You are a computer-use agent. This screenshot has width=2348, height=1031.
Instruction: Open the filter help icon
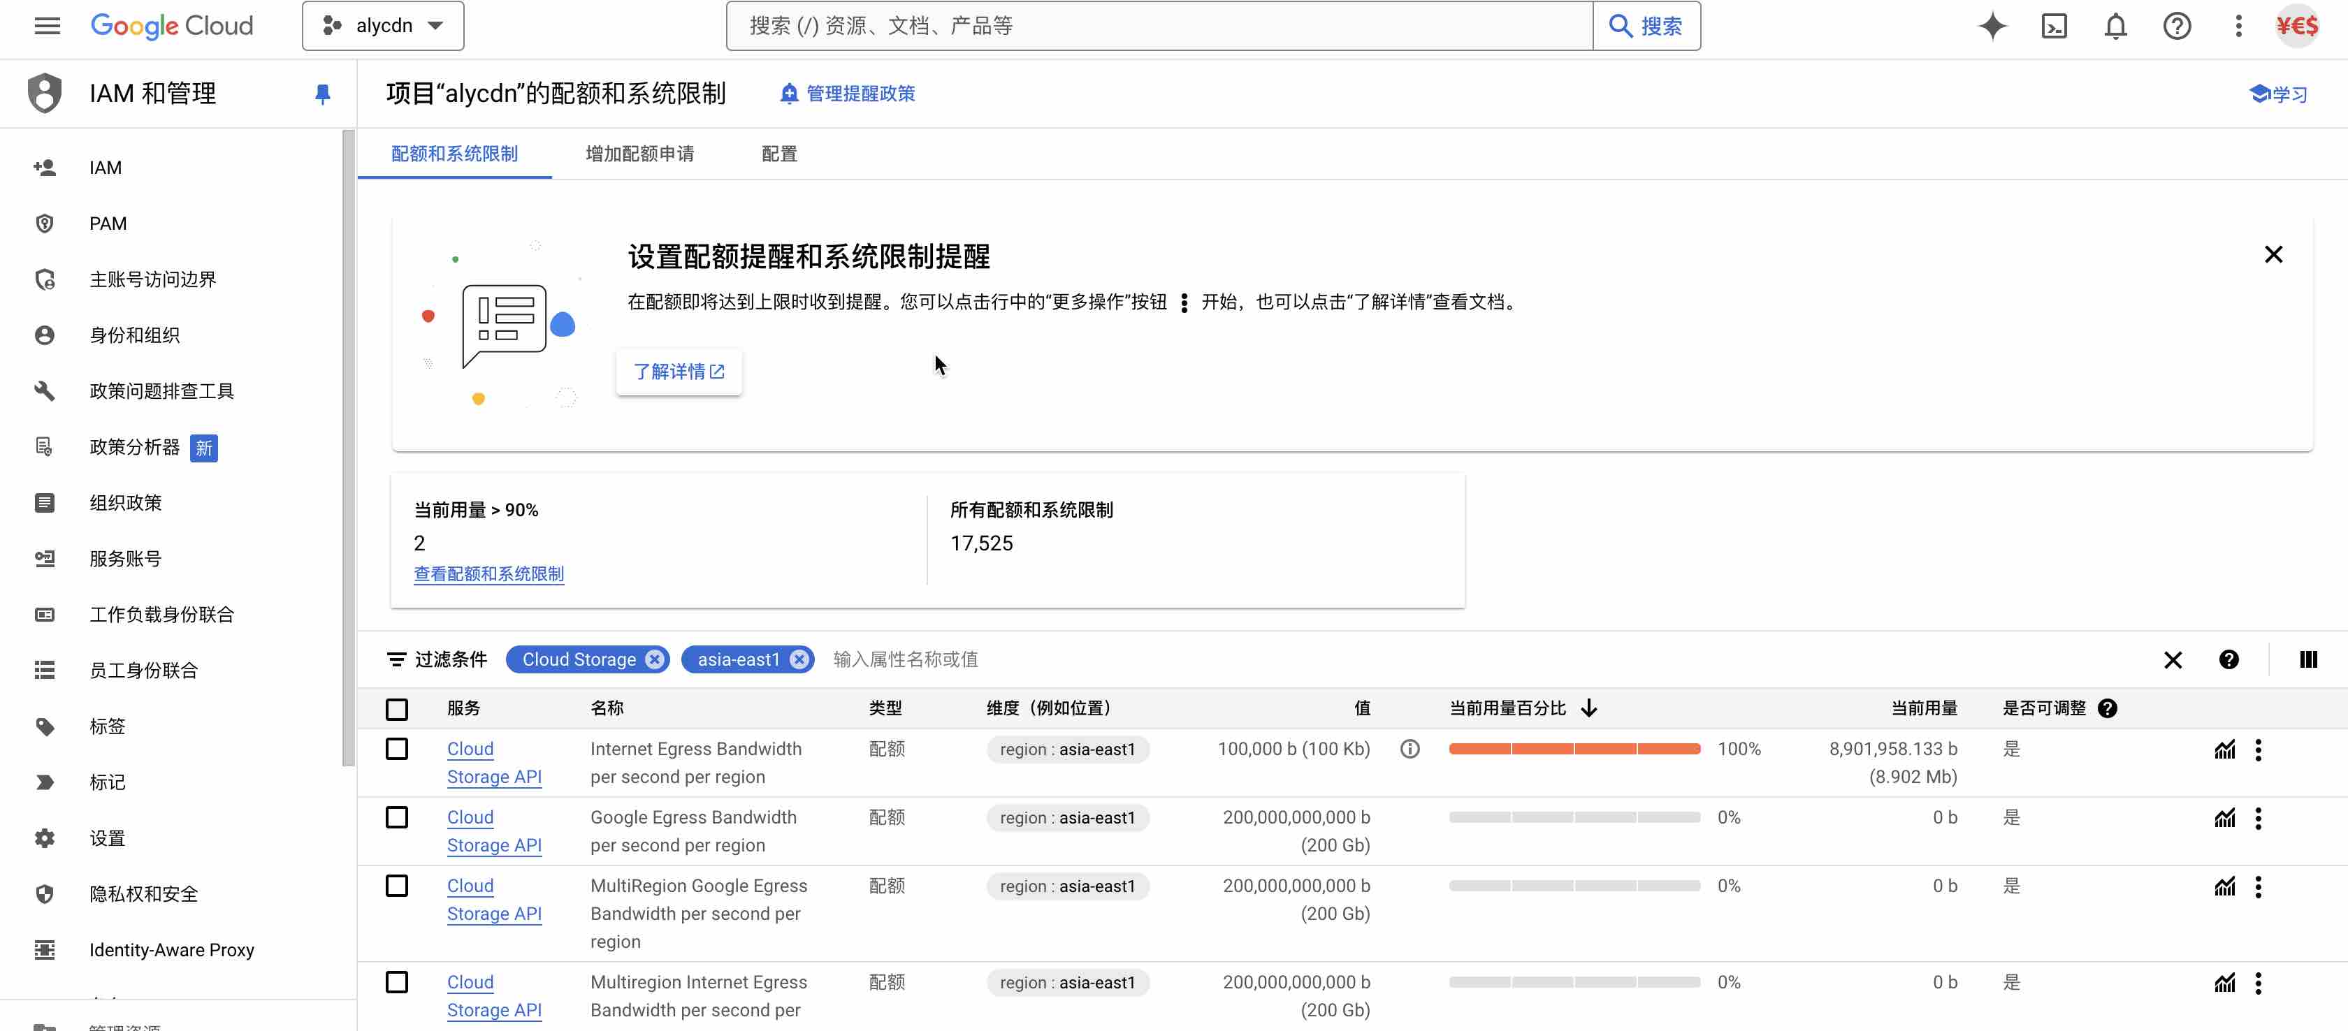pos(2229,659)
